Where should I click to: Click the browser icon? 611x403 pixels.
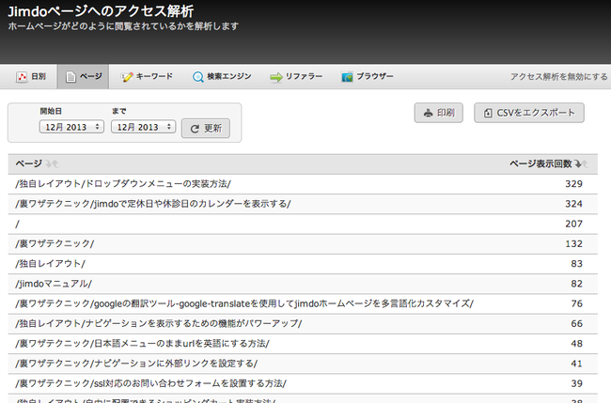point(347,77)
